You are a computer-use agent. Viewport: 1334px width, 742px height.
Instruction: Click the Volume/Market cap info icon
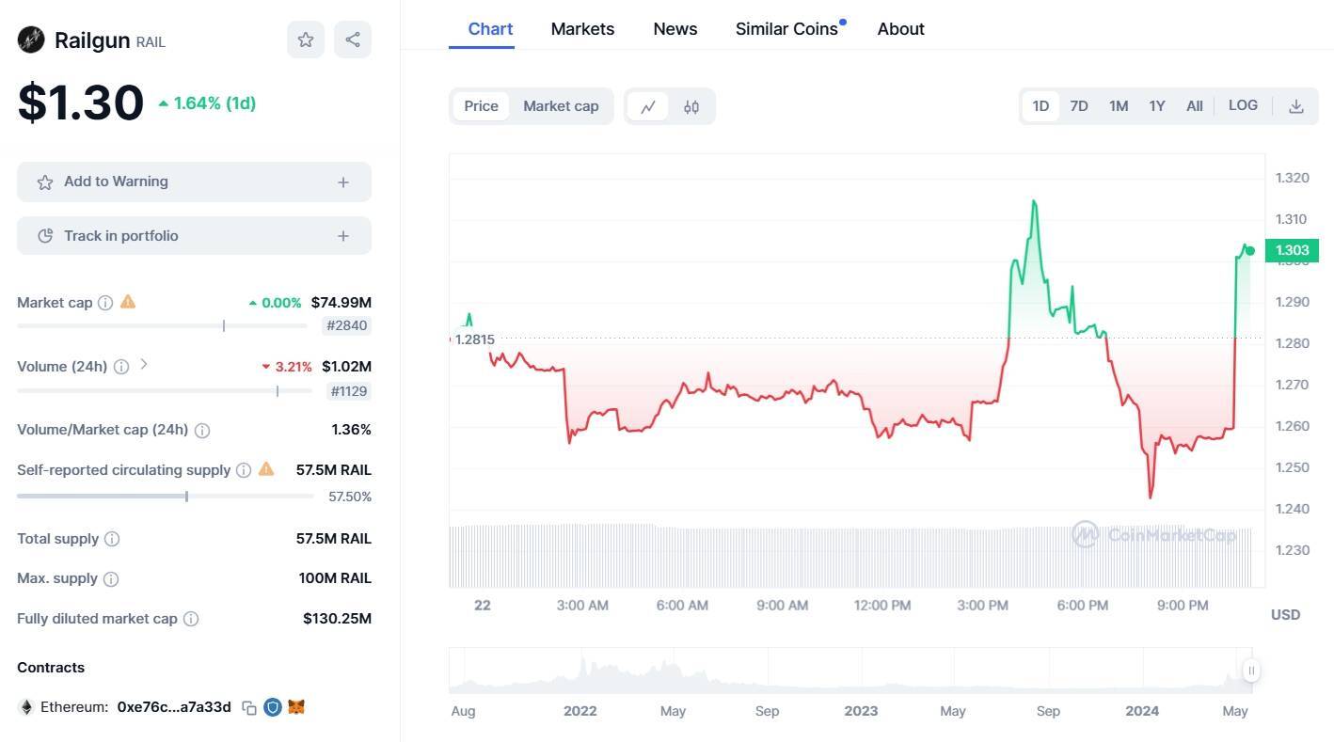click(202, 431)
